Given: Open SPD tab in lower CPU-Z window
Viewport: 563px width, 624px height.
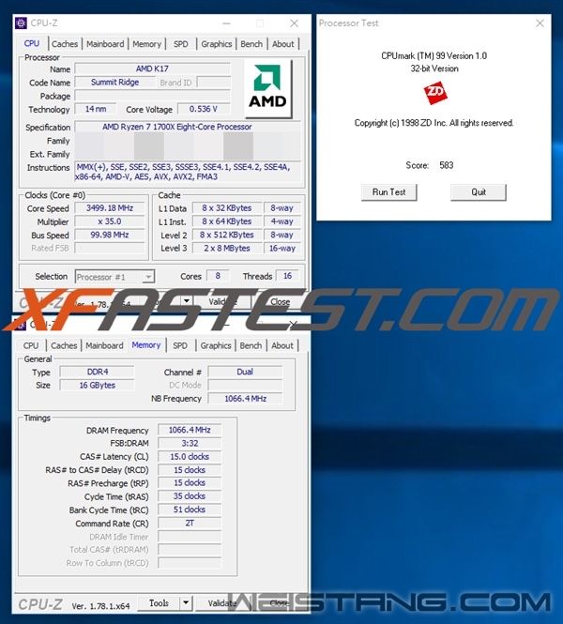Looking at the screenshot, I should pyautogui.click(x=180, y=345).
